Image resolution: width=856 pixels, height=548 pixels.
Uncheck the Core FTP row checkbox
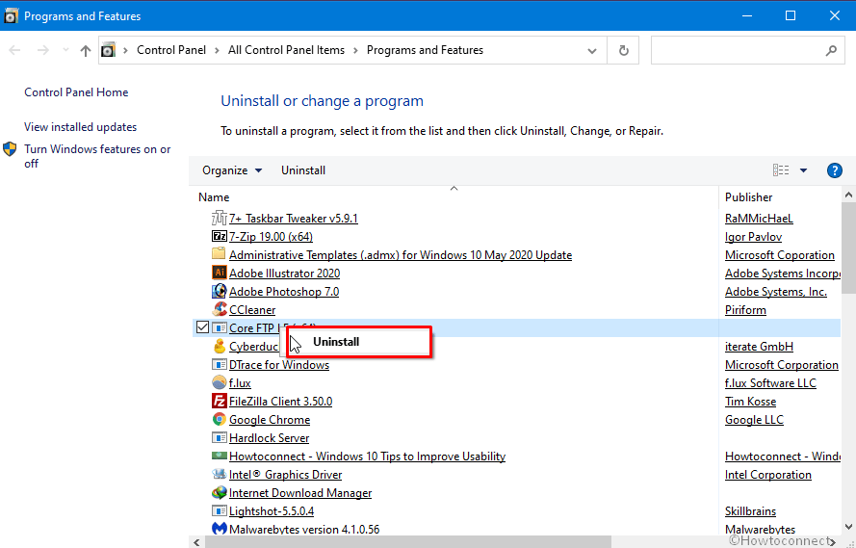(202, 326)
